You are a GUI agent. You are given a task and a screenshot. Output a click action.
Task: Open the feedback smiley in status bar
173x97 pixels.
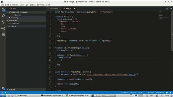167,92
